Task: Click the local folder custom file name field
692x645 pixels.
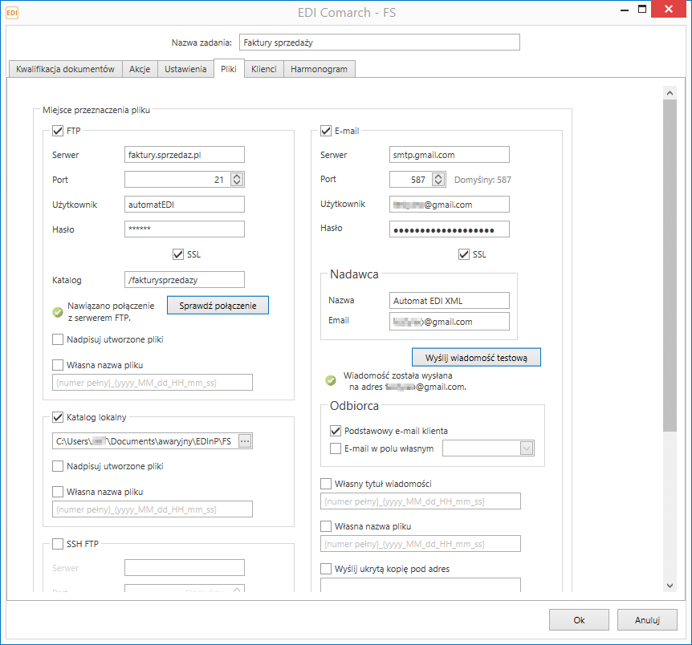Action: tap(153, 509)
